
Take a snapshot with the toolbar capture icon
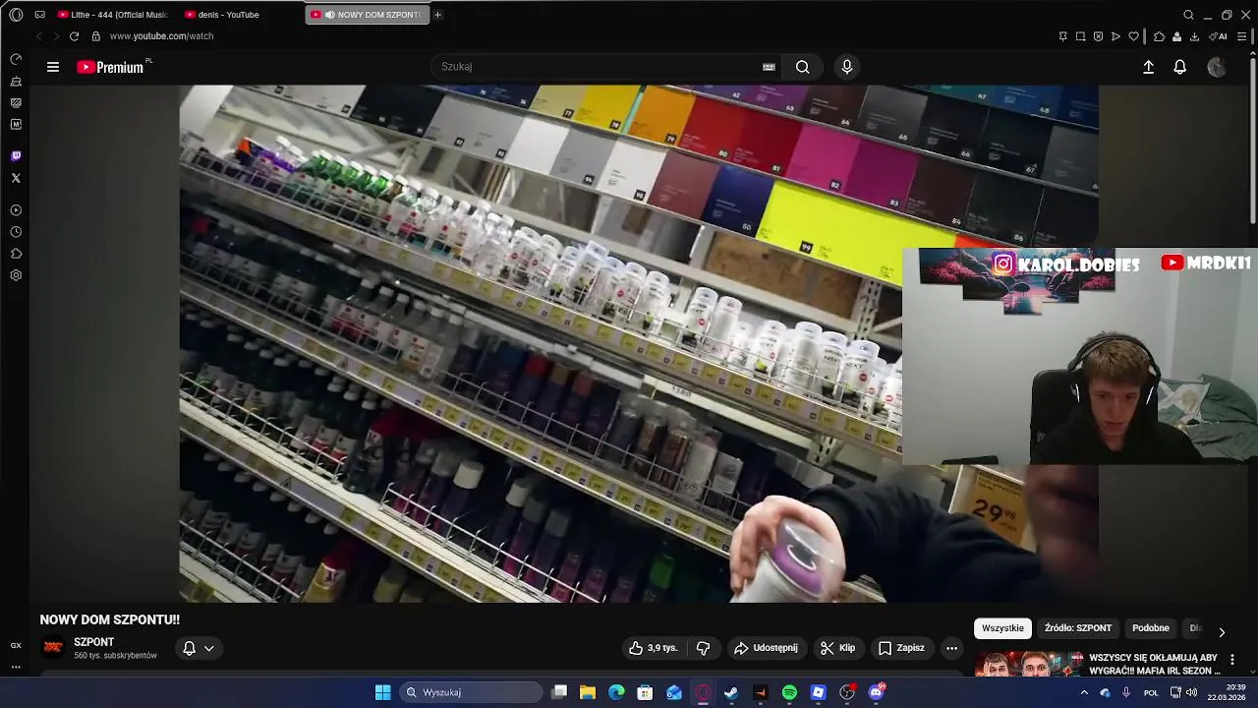click(x=1080, y=36)
